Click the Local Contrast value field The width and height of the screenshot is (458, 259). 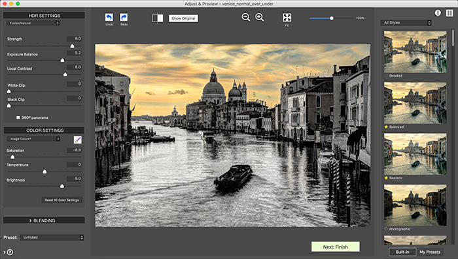[x=74, y=67]
